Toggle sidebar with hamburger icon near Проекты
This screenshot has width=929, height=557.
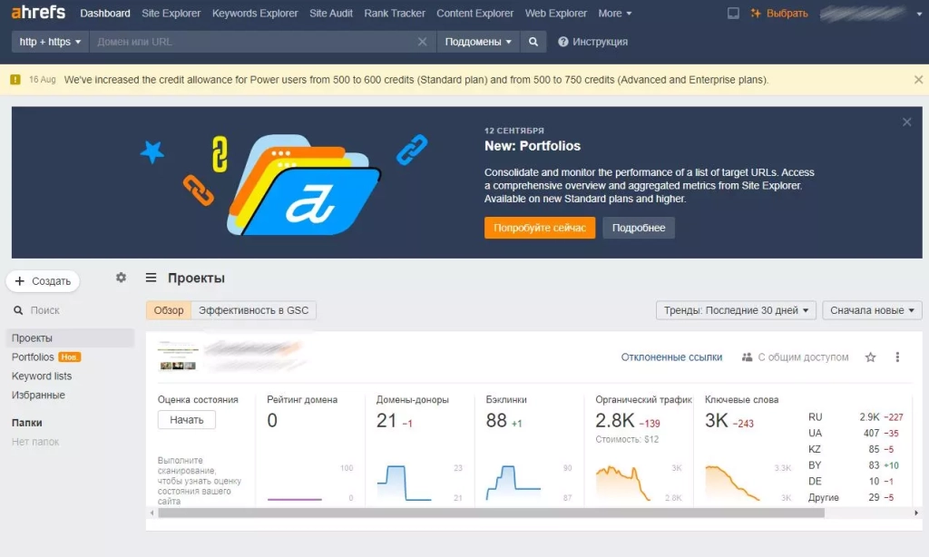(x=152, y=278)
